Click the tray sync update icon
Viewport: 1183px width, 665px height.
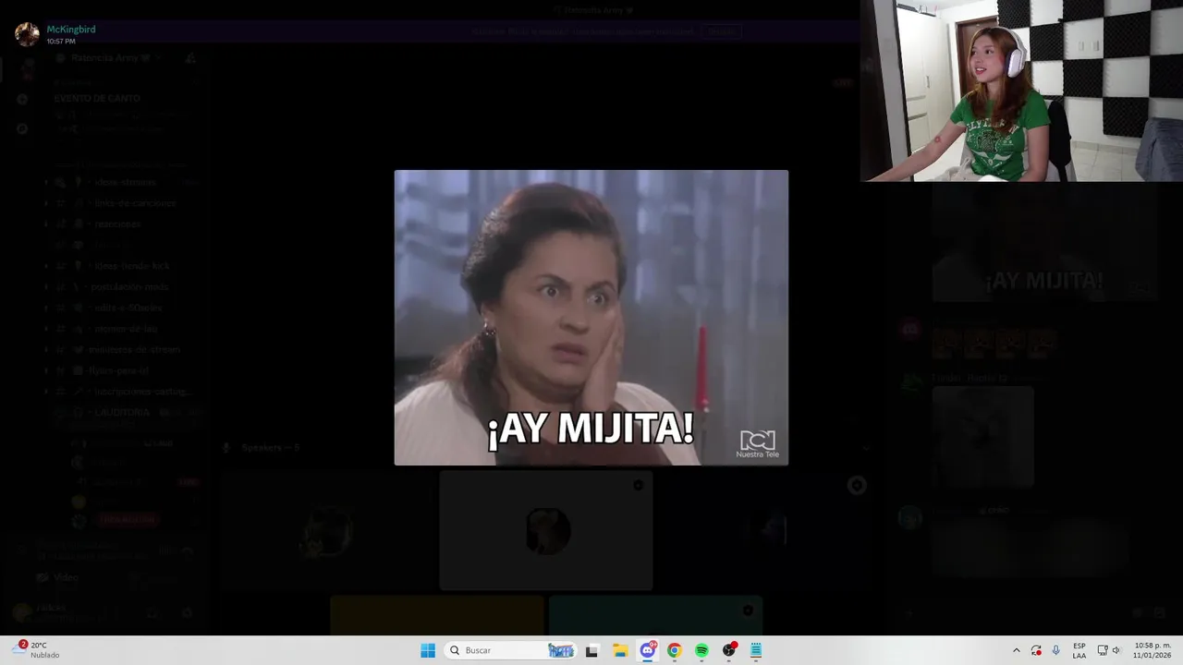[x=1036, y=650]
